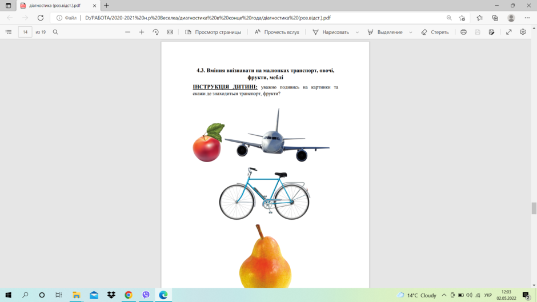Rotate the PDF page
Viewport: 537px width, 302px height.
tap(155, 32)
